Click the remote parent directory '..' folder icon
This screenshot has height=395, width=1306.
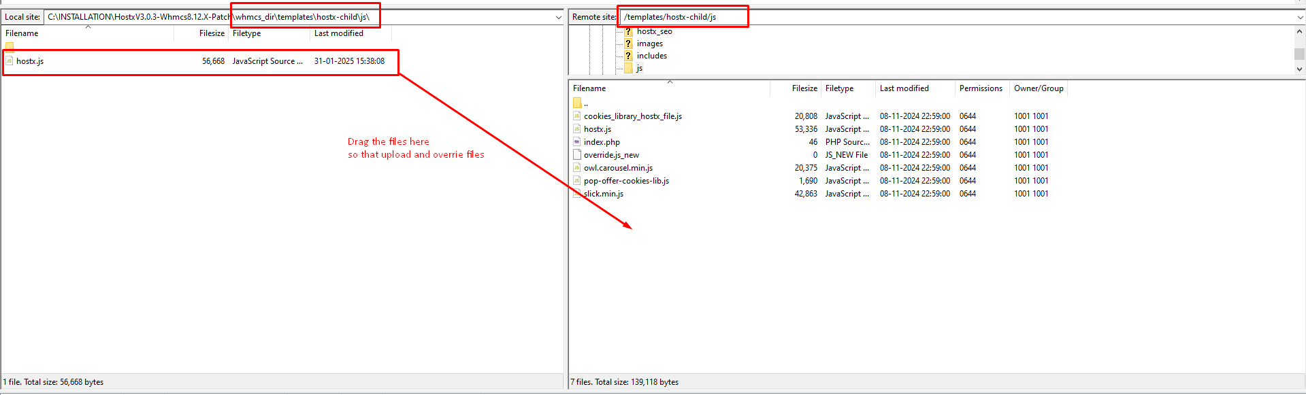[x=576, y=103]
